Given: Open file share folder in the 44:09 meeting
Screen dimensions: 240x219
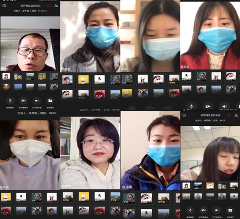Looking at the screenshot, I should coord(230,210).
